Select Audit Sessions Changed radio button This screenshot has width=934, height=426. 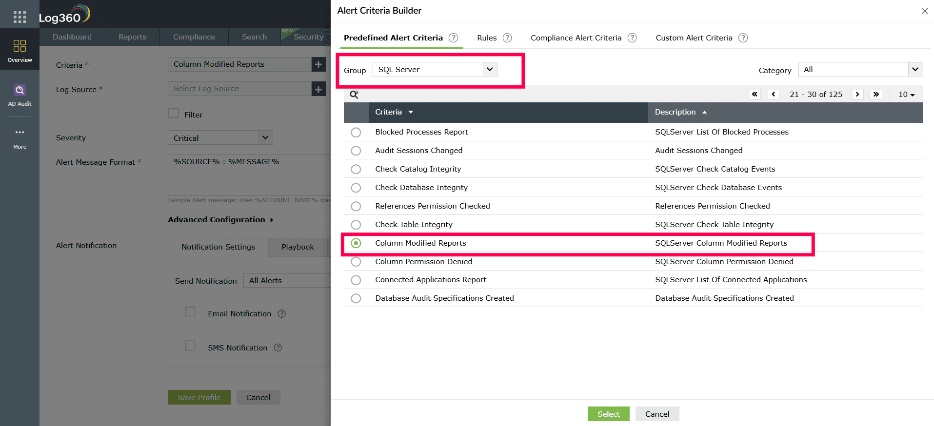point(356,151)
